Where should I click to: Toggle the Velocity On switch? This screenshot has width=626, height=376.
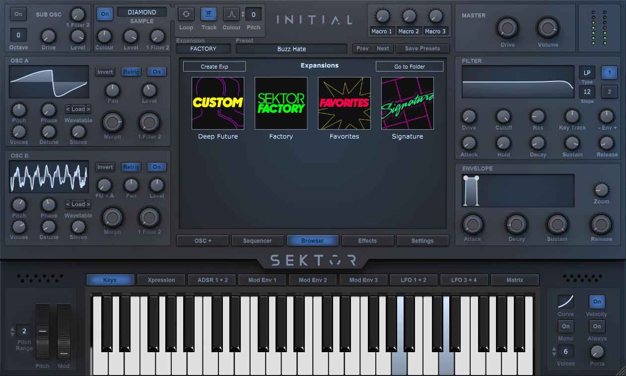tap(597, 301)
